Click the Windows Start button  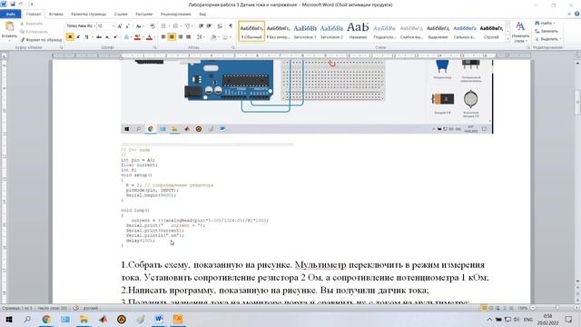click(x=9, y=319)
